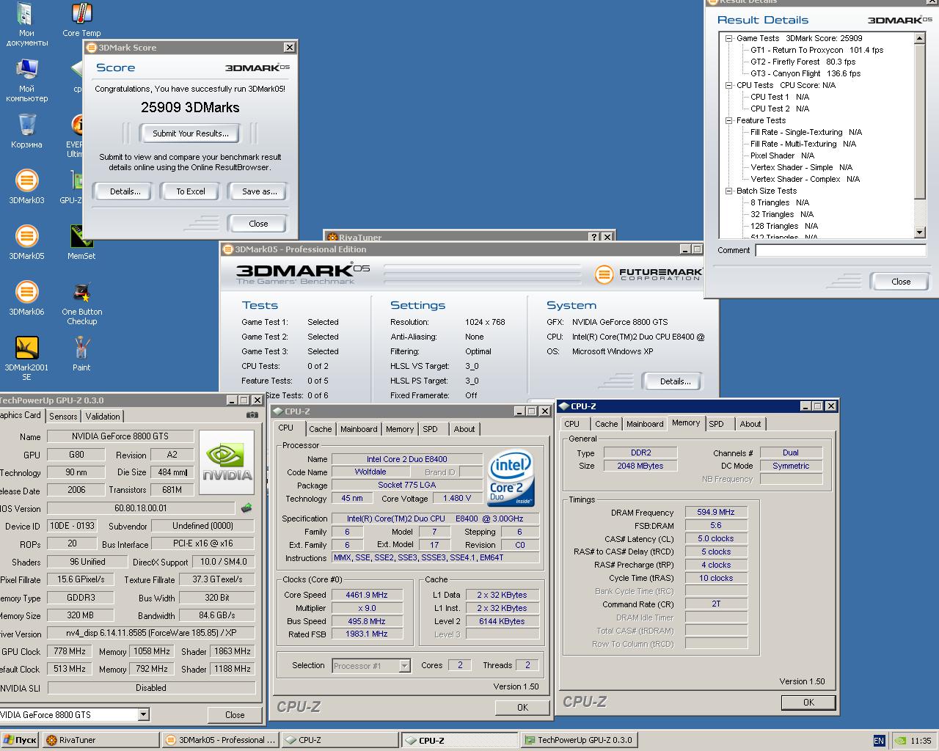Image resolution: width=939 pixels, height=751 pixels.
Task: Collapse the Batch Size Tests tree node
Action: (728, 191)
